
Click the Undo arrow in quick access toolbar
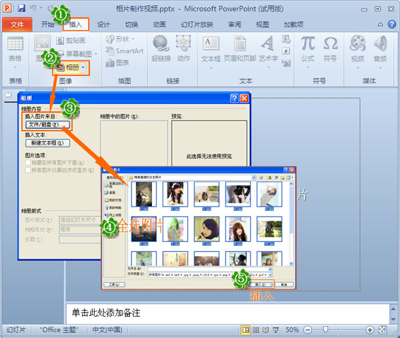(33, 8)
